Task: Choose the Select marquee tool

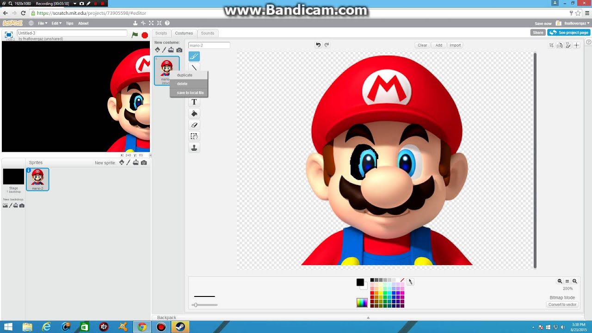Action: [x=194, y=136]
